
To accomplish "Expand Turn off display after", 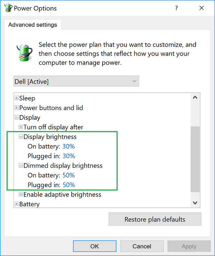I will click(21, 127).
